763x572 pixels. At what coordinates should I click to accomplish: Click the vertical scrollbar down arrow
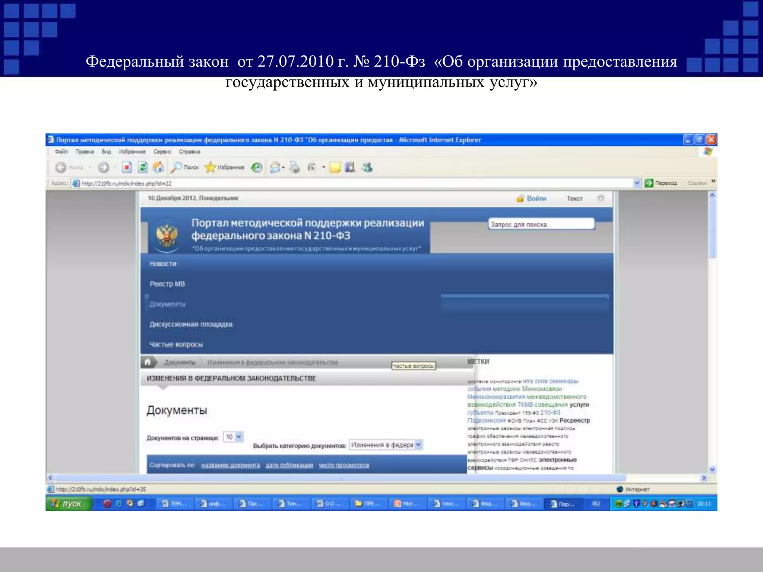point(712,469)
